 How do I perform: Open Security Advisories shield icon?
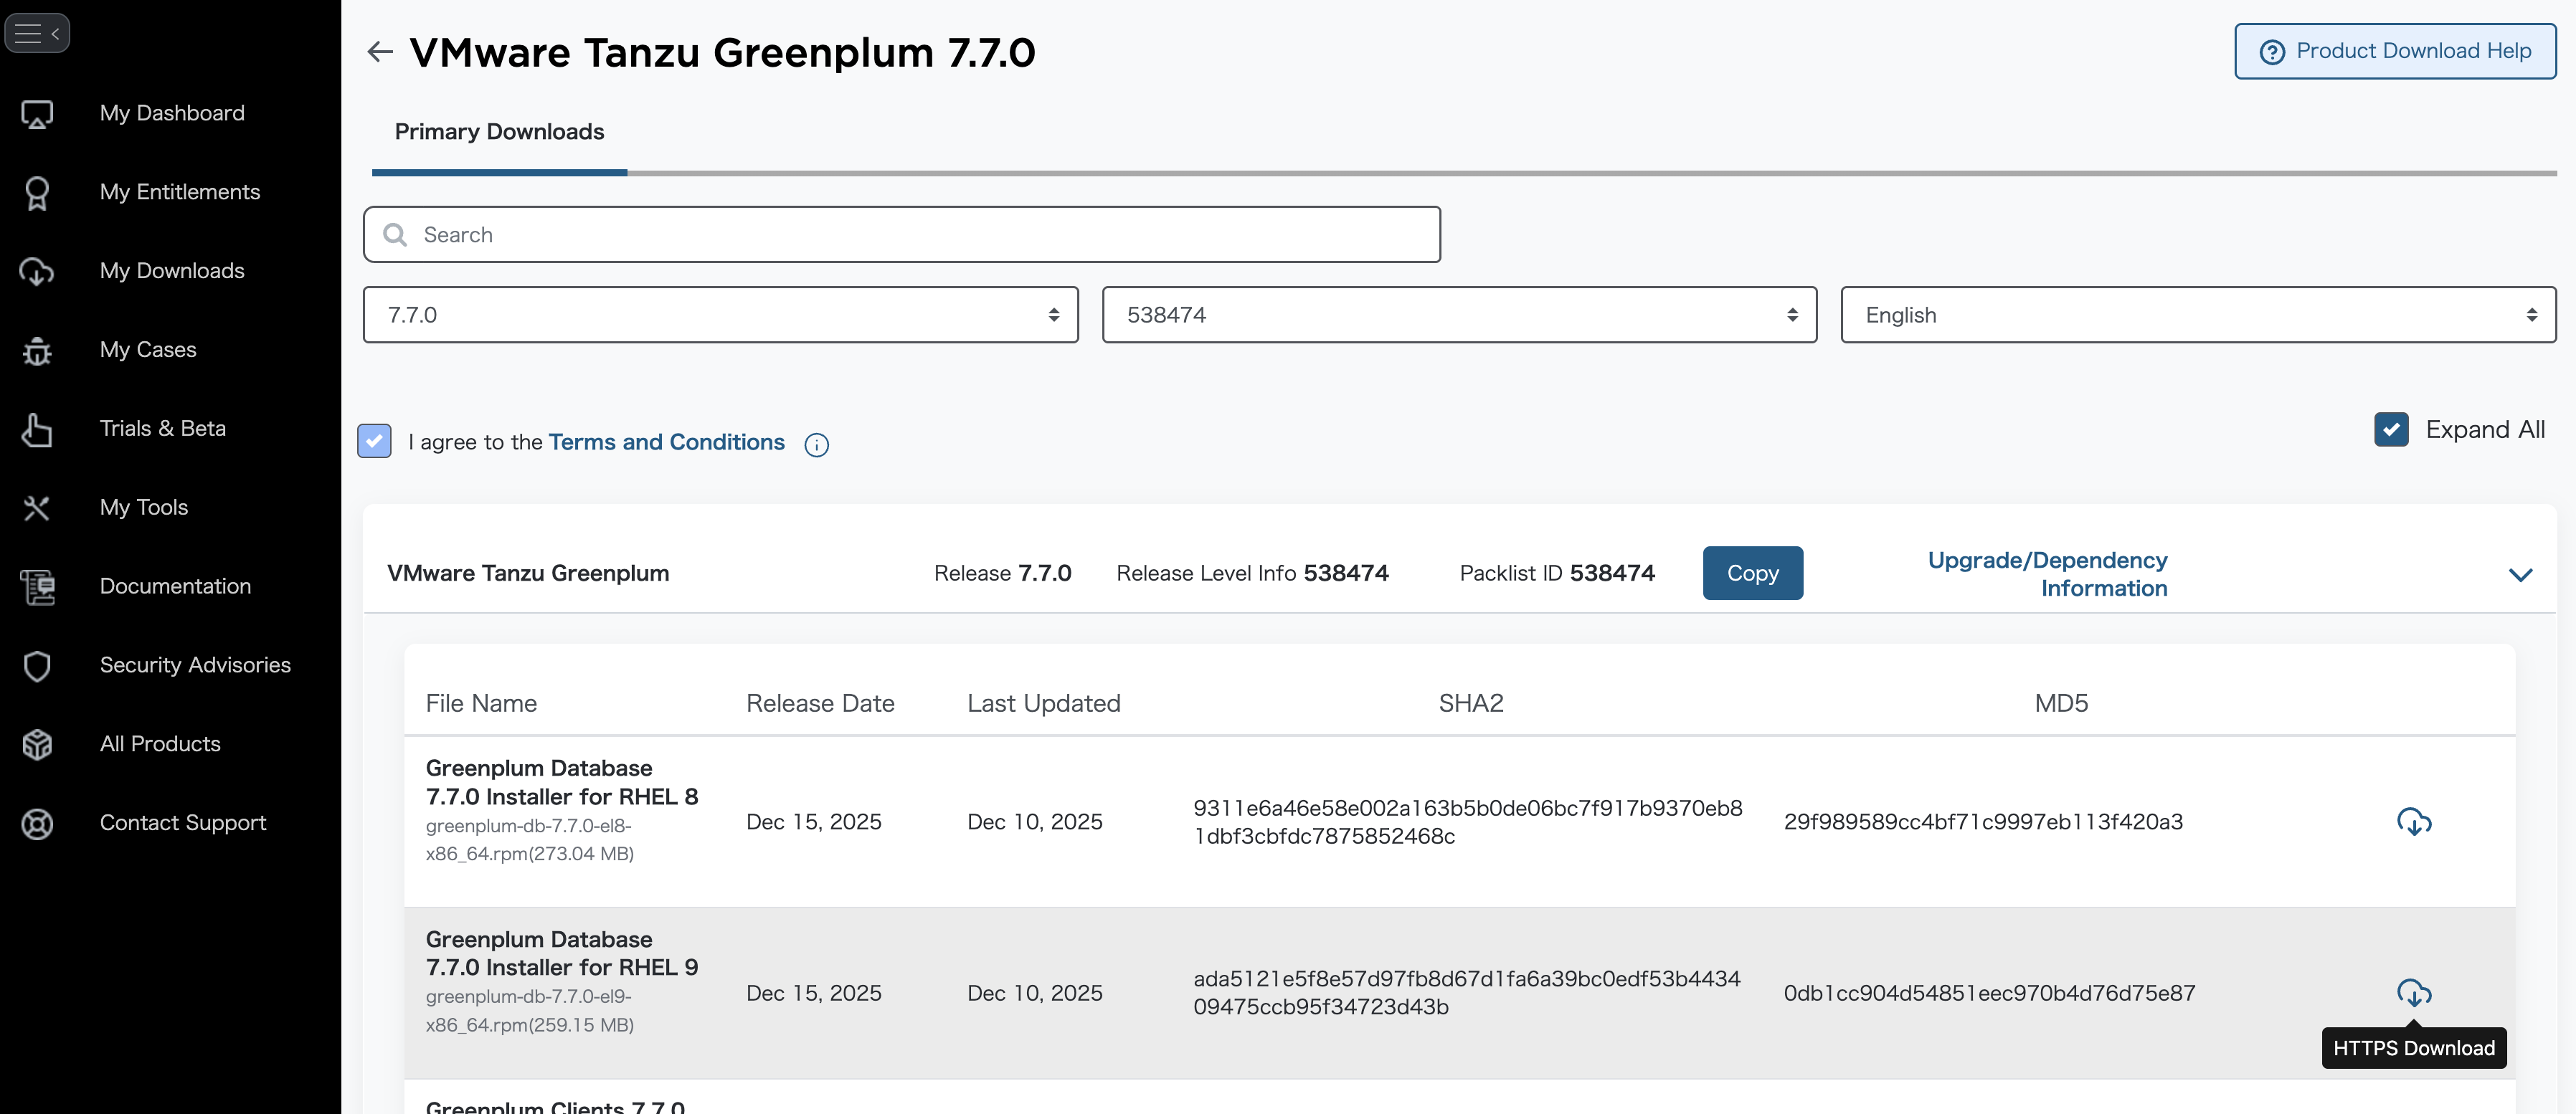point(37,666)
